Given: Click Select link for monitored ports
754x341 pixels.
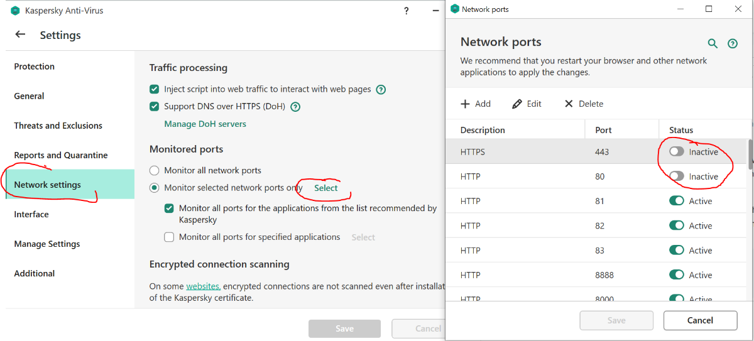Looking at the screenshot, I should 326,188.
